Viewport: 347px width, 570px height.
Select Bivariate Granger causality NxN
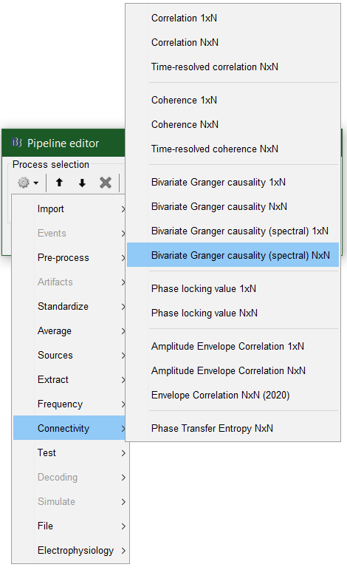pos(233,206)
